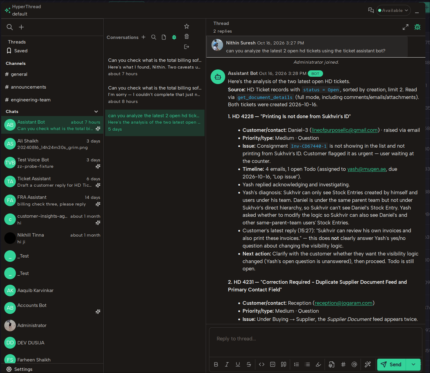Collapse the Chats section chevron
Image resolution: width=430 pixels, height=373 pixels.
pyautogui.click(x=96, y=111)
